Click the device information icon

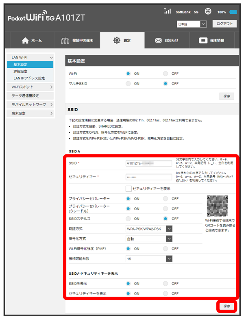(x=203, y=41)
